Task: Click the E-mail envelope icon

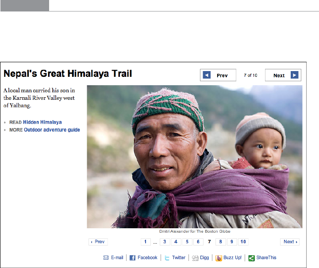Action: [106, 258]
